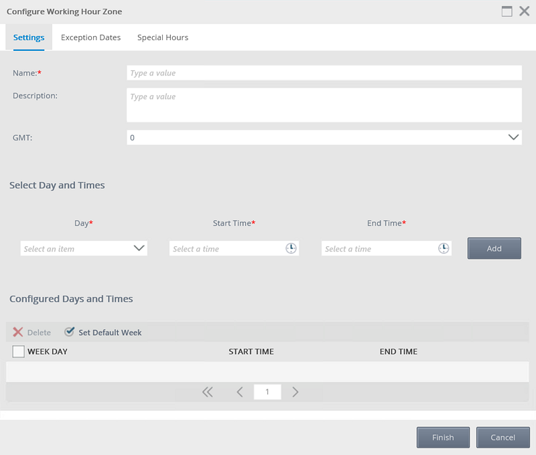Select the Settings tab
This screenshot has height=455, width=536.
point(29,37)
